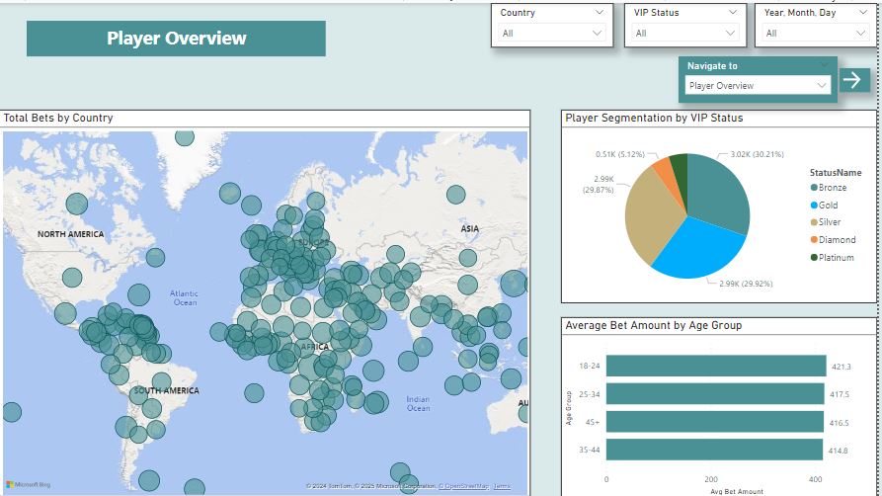Open the Country filter value dropdown

[x=551, y=34]
